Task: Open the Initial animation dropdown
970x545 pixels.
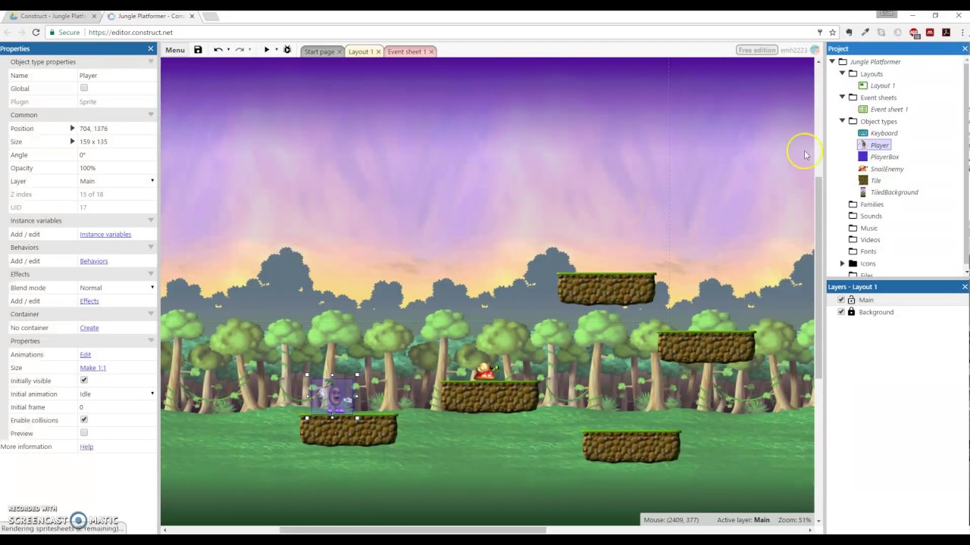Action: pos(117,394)
